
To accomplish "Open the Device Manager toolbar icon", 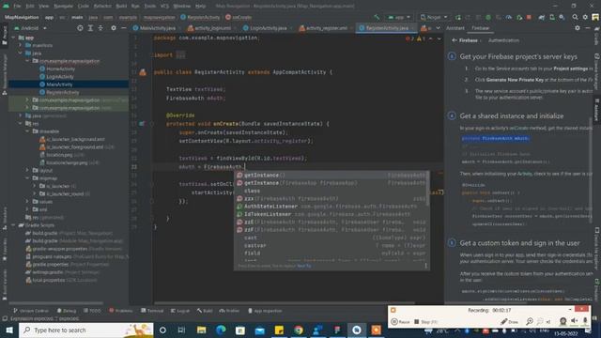I will (552, 17).
